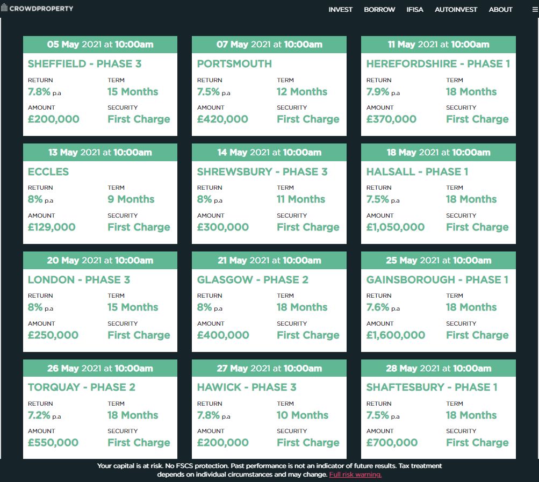Open the Torquay - Phase 2 project
Viewport: 539px width, 482px height.
[x=82, y=387]
